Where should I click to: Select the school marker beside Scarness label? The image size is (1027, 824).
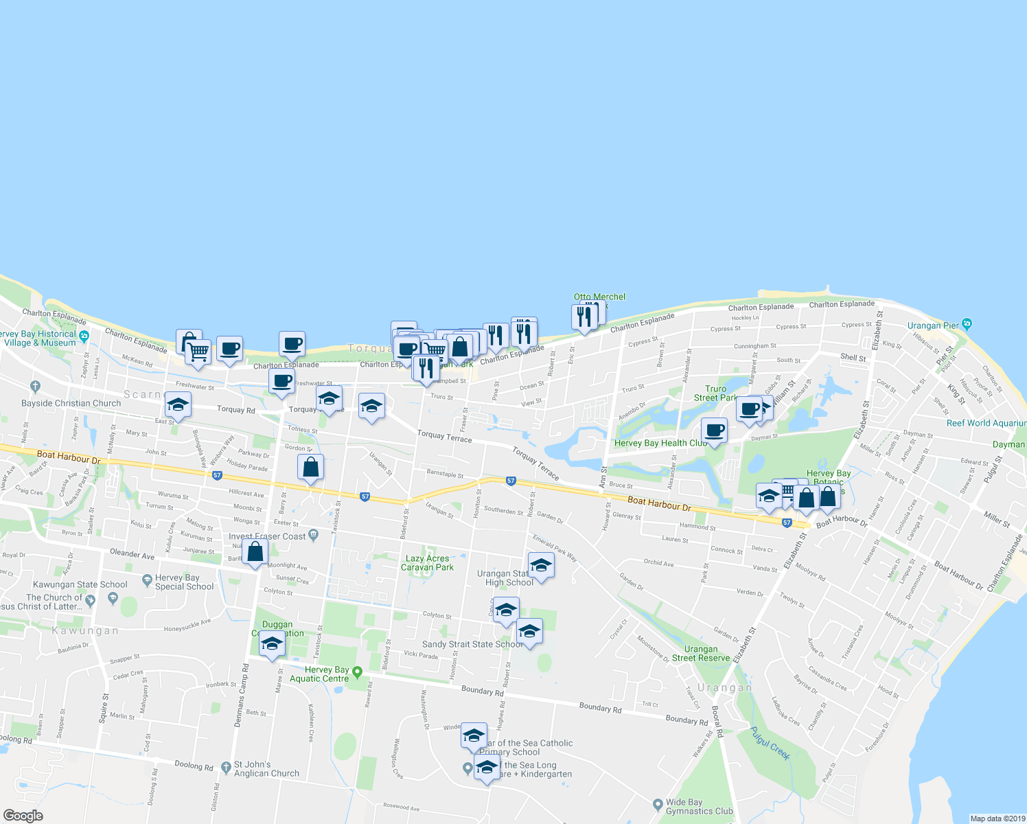[x=178, y=405]
